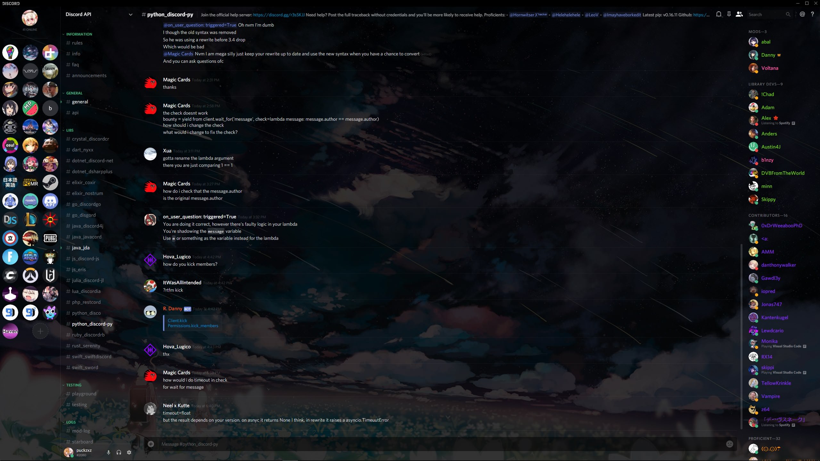Click the upload file plus button
The image size is (820, 461).
[x=151, y=444]
